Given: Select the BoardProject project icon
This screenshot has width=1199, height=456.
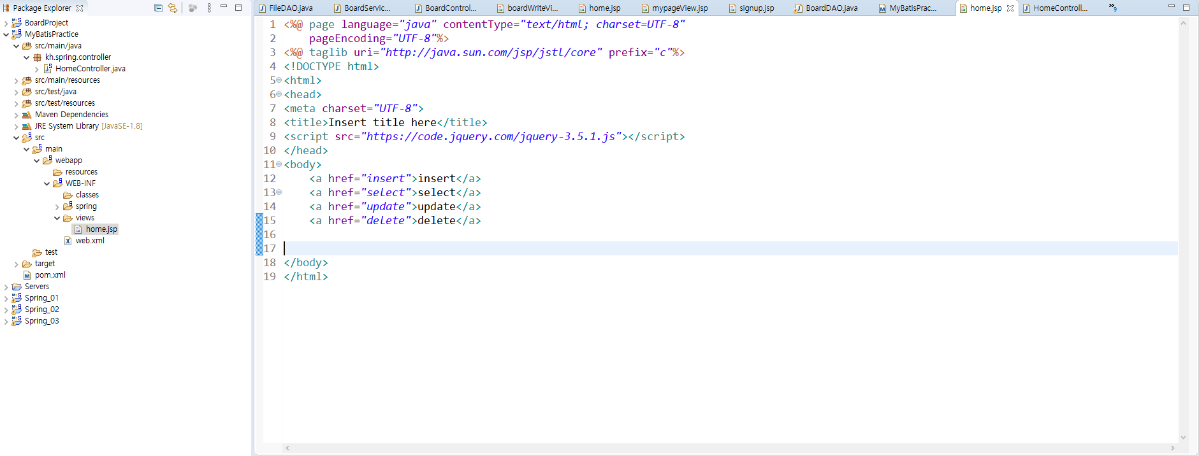Looking at the screenshot, I should (x=17, y=22).
